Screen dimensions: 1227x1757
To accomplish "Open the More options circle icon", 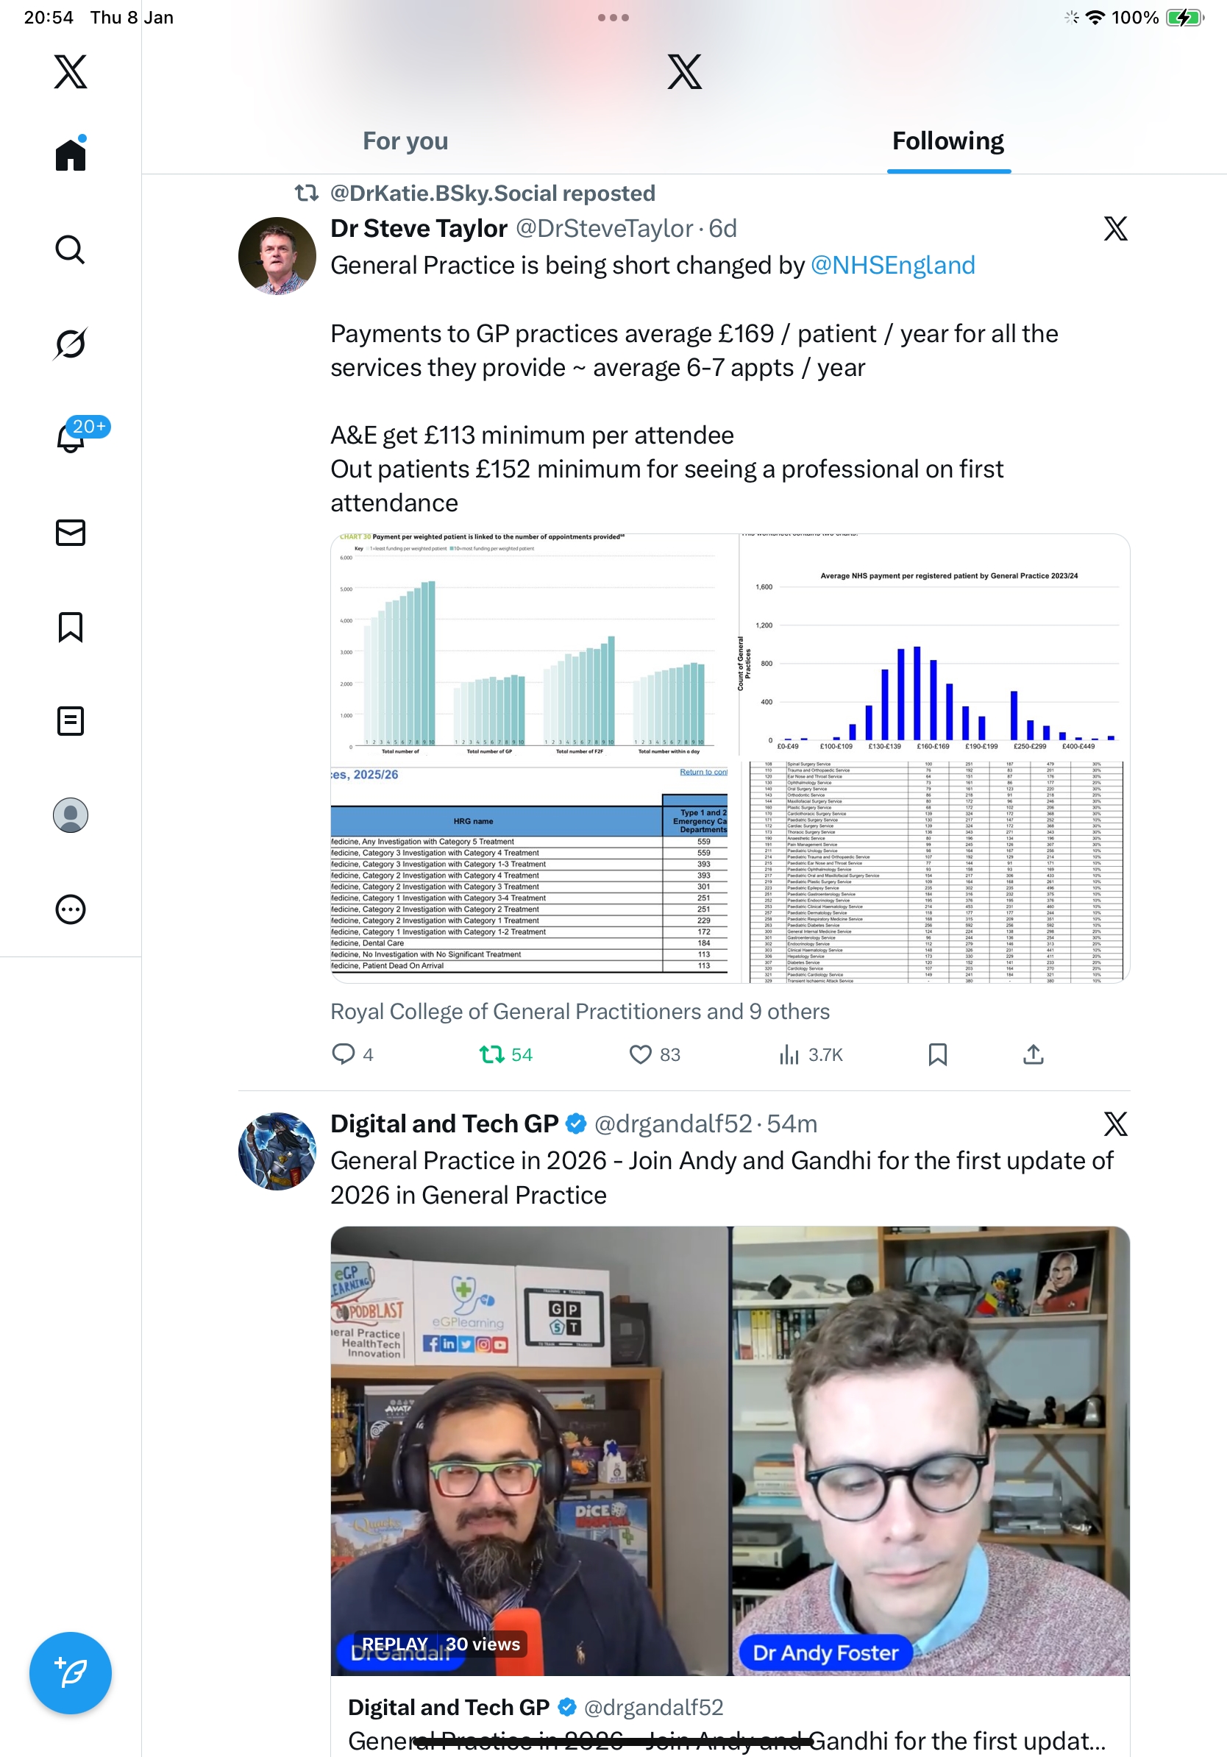I will point(70,909).
